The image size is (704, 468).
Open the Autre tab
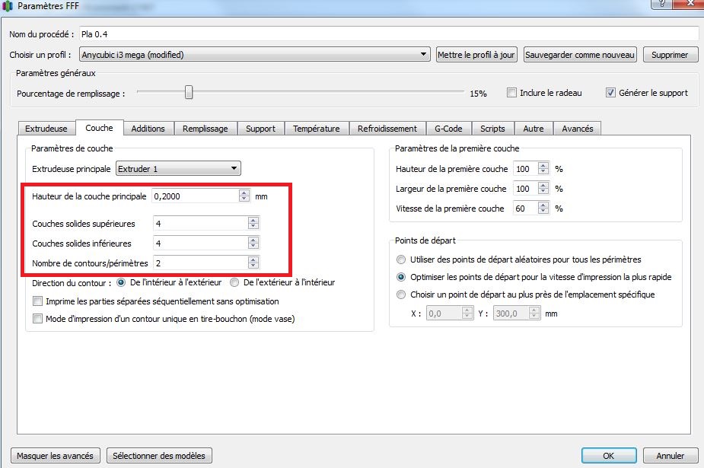pos(534,129)
